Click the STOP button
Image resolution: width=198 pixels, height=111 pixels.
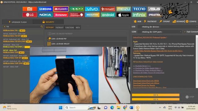pyautogui.click(x=190, y=97)
